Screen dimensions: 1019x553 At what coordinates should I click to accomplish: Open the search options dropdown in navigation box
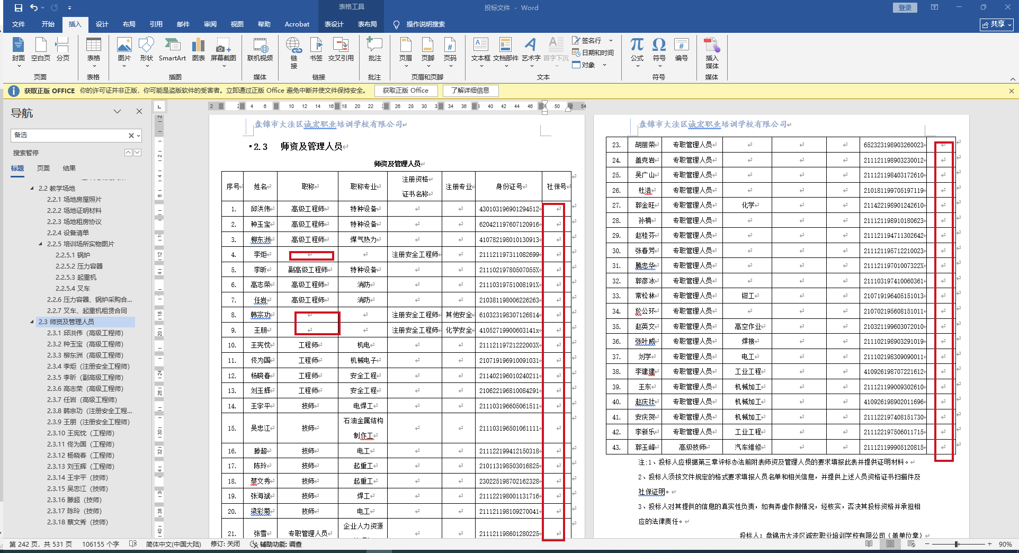click(139, 136)
